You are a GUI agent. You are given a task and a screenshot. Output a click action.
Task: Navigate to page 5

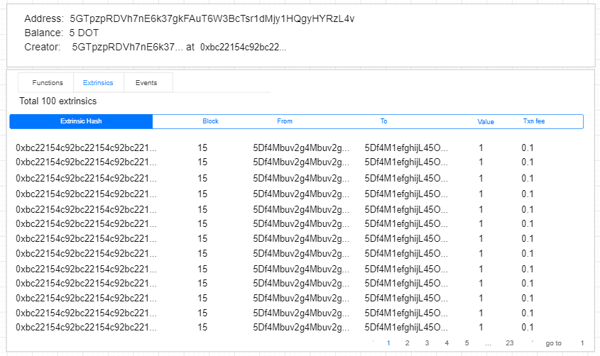point(467,343)
